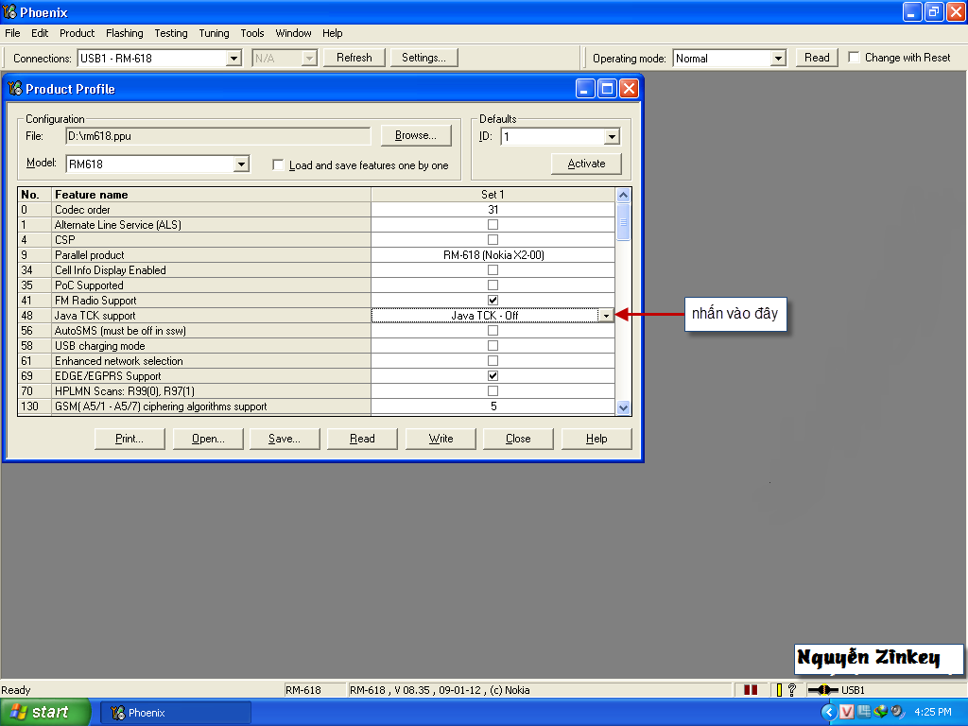The width and height of the screenshot is (968, 726).
Task: Enable Alternate Line Service (ALS) checkbox
Action: tap(493, 225)
